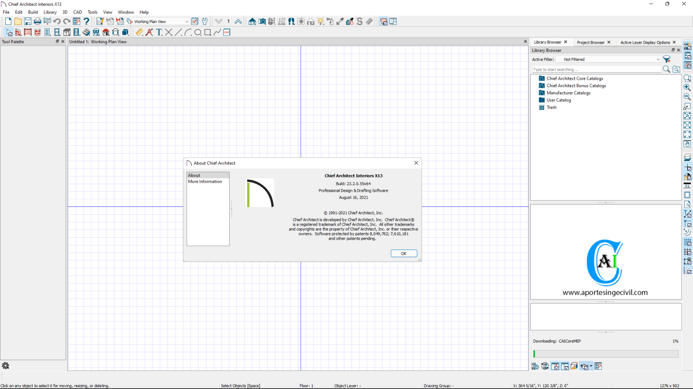Check the Edit toolbar checkbox control
Screen dimensions: 693x389
(x=194, y=21)
